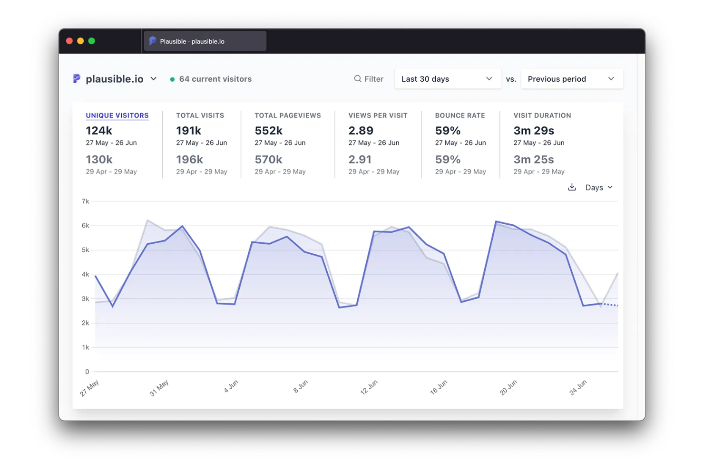
Task: Click the 124k unique visitors value
Action: tap(99, 131)
